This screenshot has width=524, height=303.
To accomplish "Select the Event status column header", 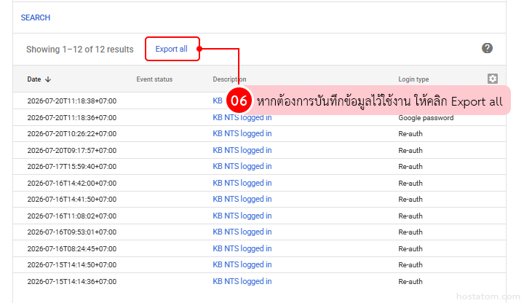I will point(154,79).
